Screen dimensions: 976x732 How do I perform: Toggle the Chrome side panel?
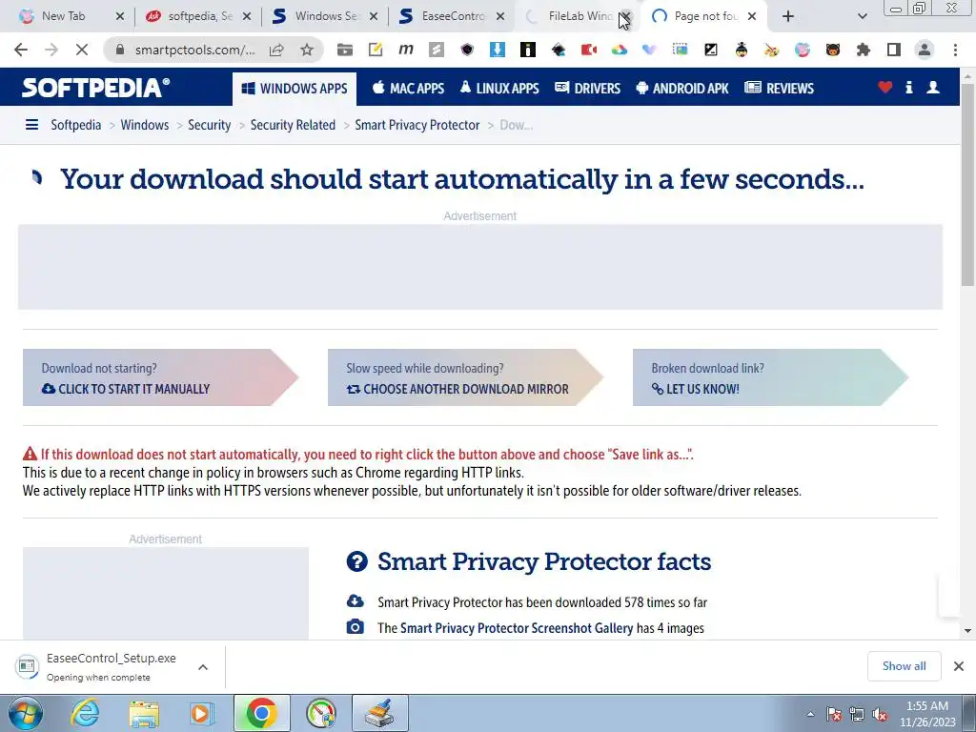(894, 50)
